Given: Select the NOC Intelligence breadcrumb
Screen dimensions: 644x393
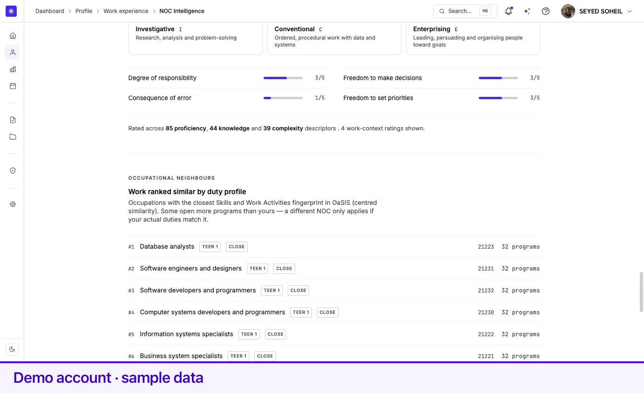Looking at the screenshot, I should click(x=182, y=11).
